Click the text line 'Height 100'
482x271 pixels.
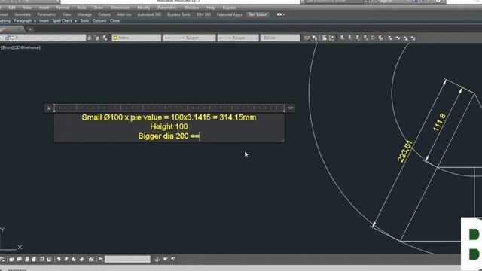pos(169,126)
